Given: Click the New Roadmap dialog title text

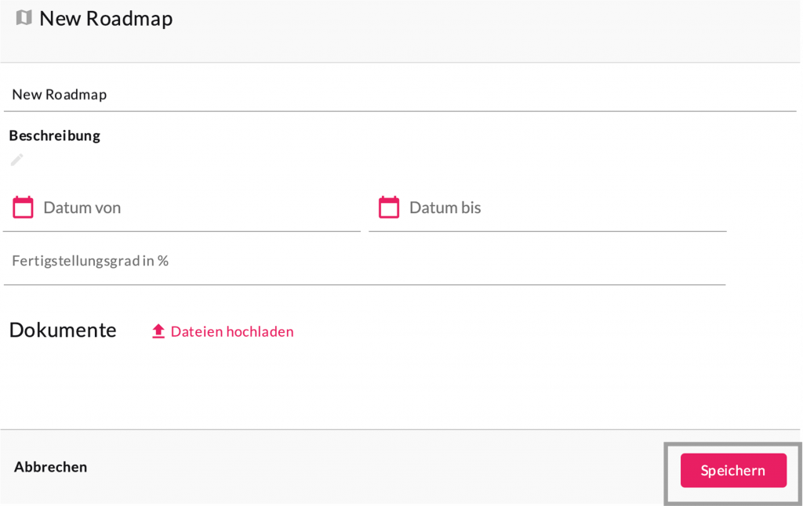Looking at the screenshot, I should pyautogui.click(x=106, y=19).
